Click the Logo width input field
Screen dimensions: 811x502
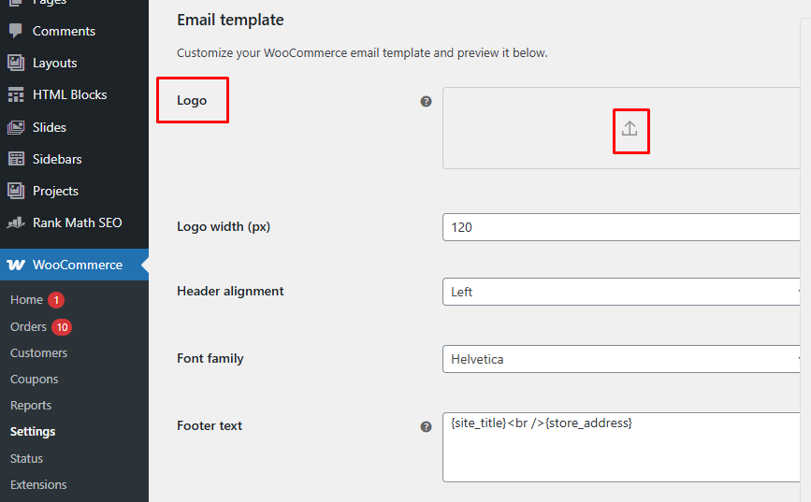point(621,227)
